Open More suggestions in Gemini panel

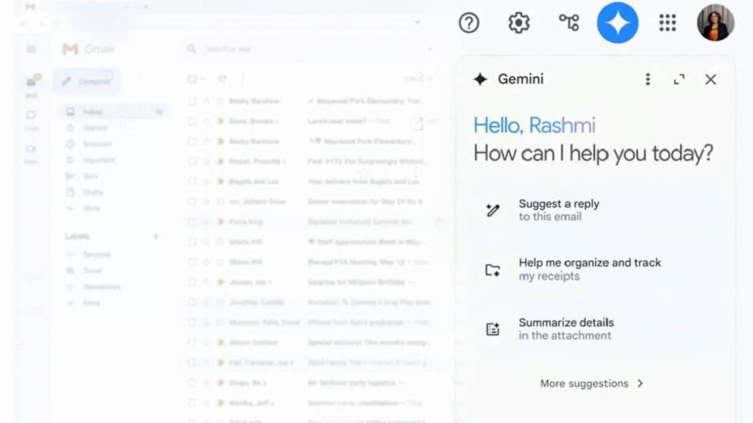(x=591, y=383)
